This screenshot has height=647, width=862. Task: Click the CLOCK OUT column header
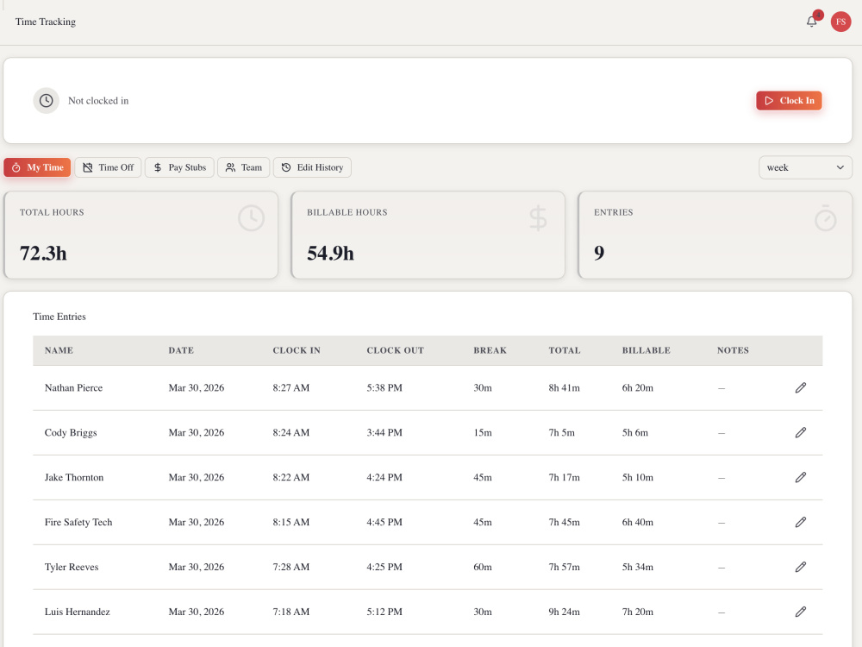pyautogui.click(x=396, y=350)
